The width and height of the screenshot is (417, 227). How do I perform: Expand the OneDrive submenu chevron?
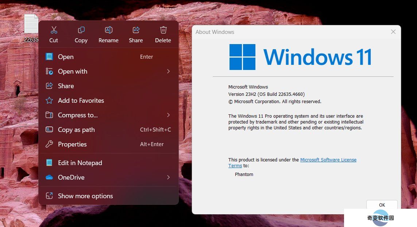tap(168, 177)
